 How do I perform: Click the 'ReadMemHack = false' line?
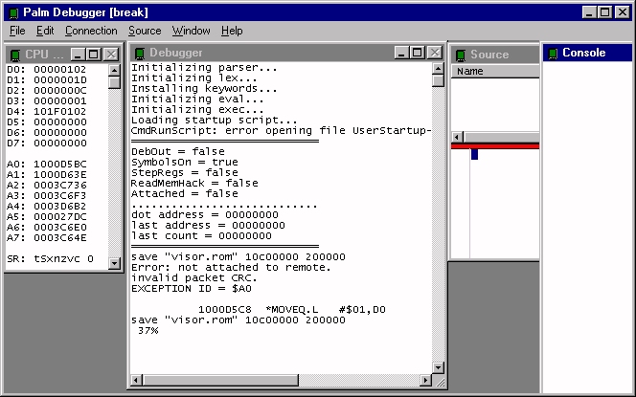point(194,183)
